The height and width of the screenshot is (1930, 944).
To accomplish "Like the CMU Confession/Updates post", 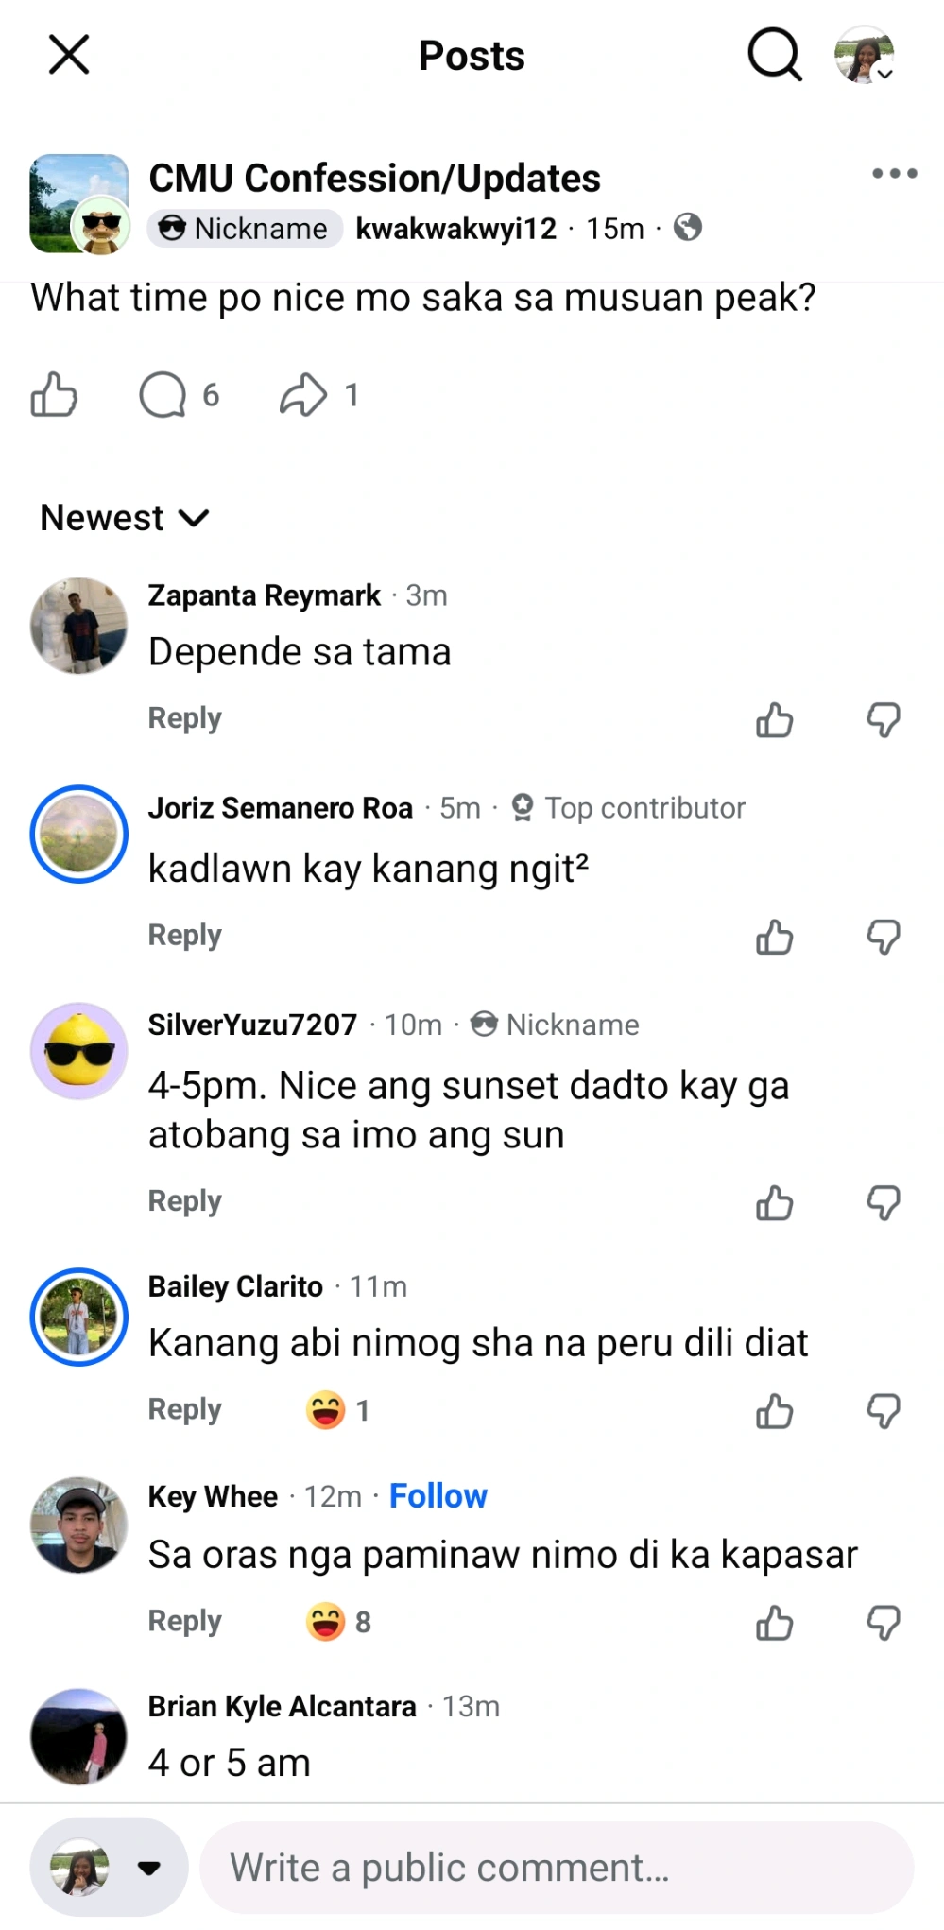I will coord(54,395).
